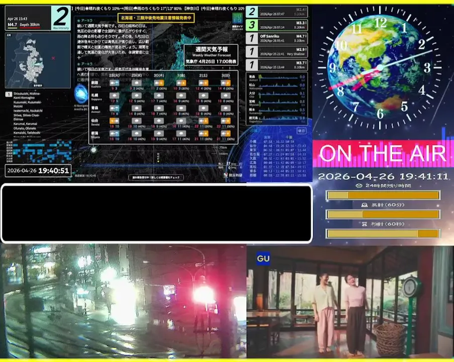Screen dimensions: 454x362
Task: Click the 2026-04-26 19:41:11 clock readout
Action: (x=383, y=176)
